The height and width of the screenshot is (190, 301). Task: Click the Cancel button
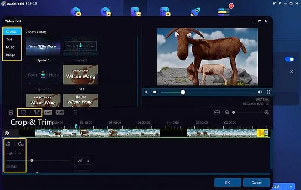coord(256,182)
